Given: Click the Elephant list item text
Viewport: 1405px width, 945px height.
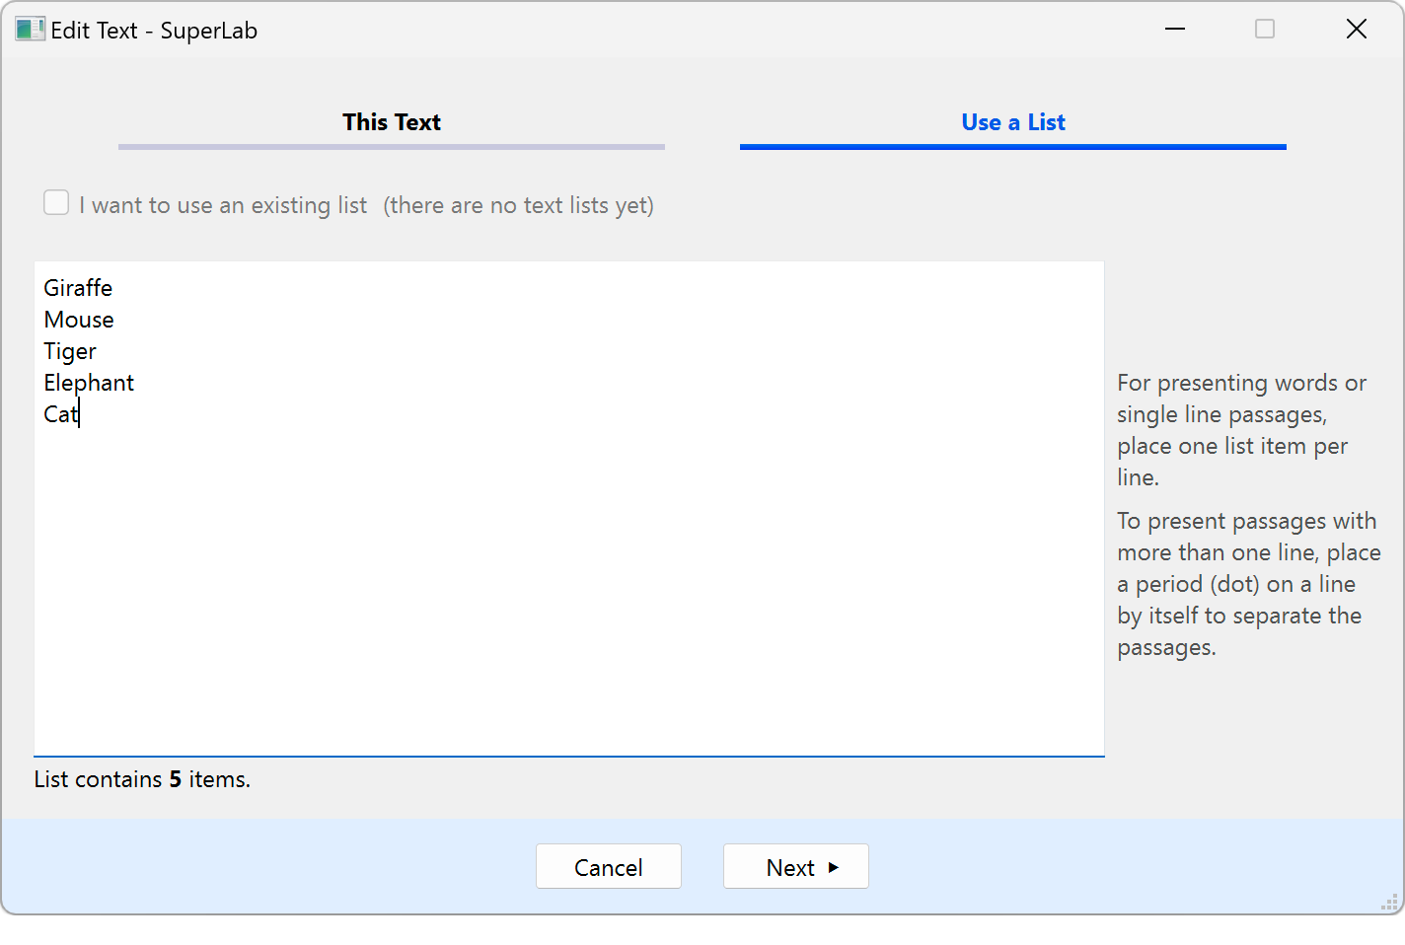Looking at the screenshot, I should (x=89, y=383).
